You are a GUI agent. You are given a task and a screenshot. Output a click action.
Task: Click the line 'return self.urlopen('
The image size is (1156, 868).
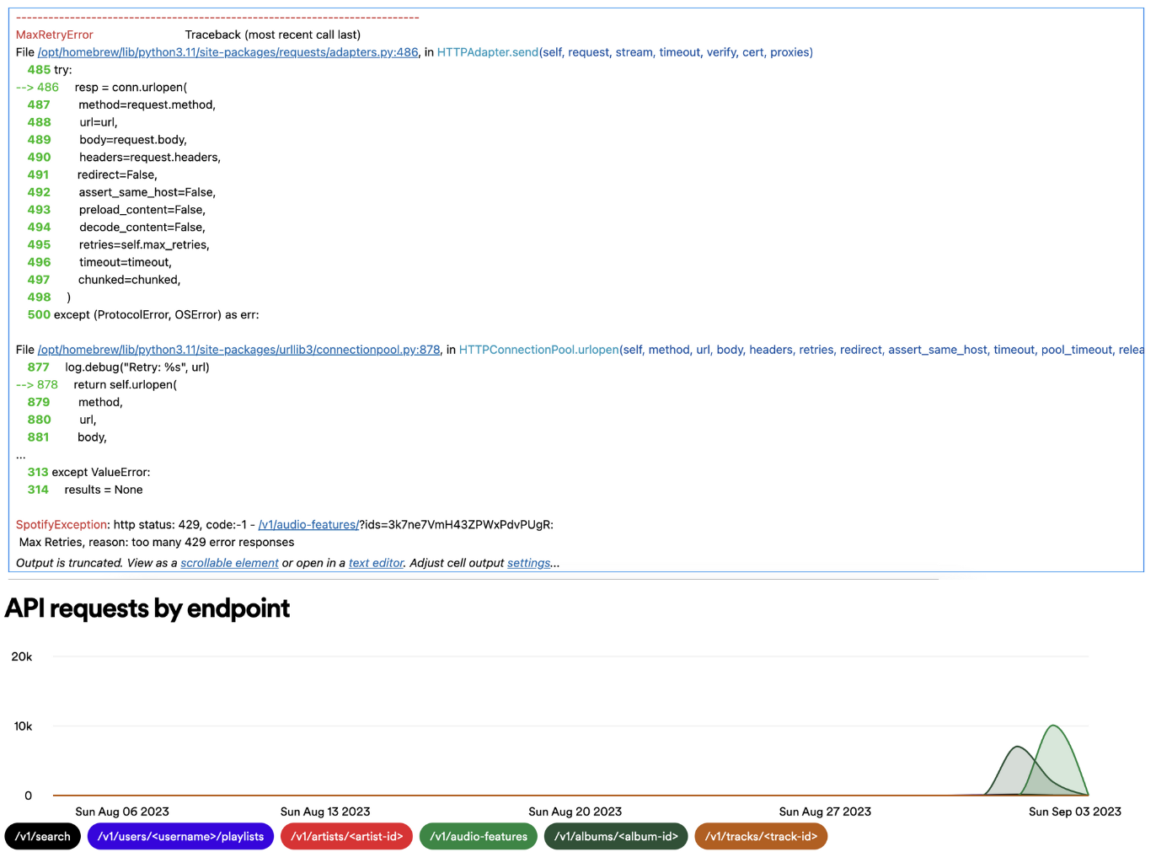[125, 384]
